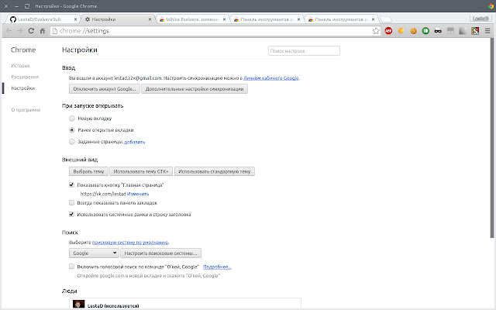Focus the Поиск настроек search field
This screenshot has width=496, height=310.
tap(304, 51)
